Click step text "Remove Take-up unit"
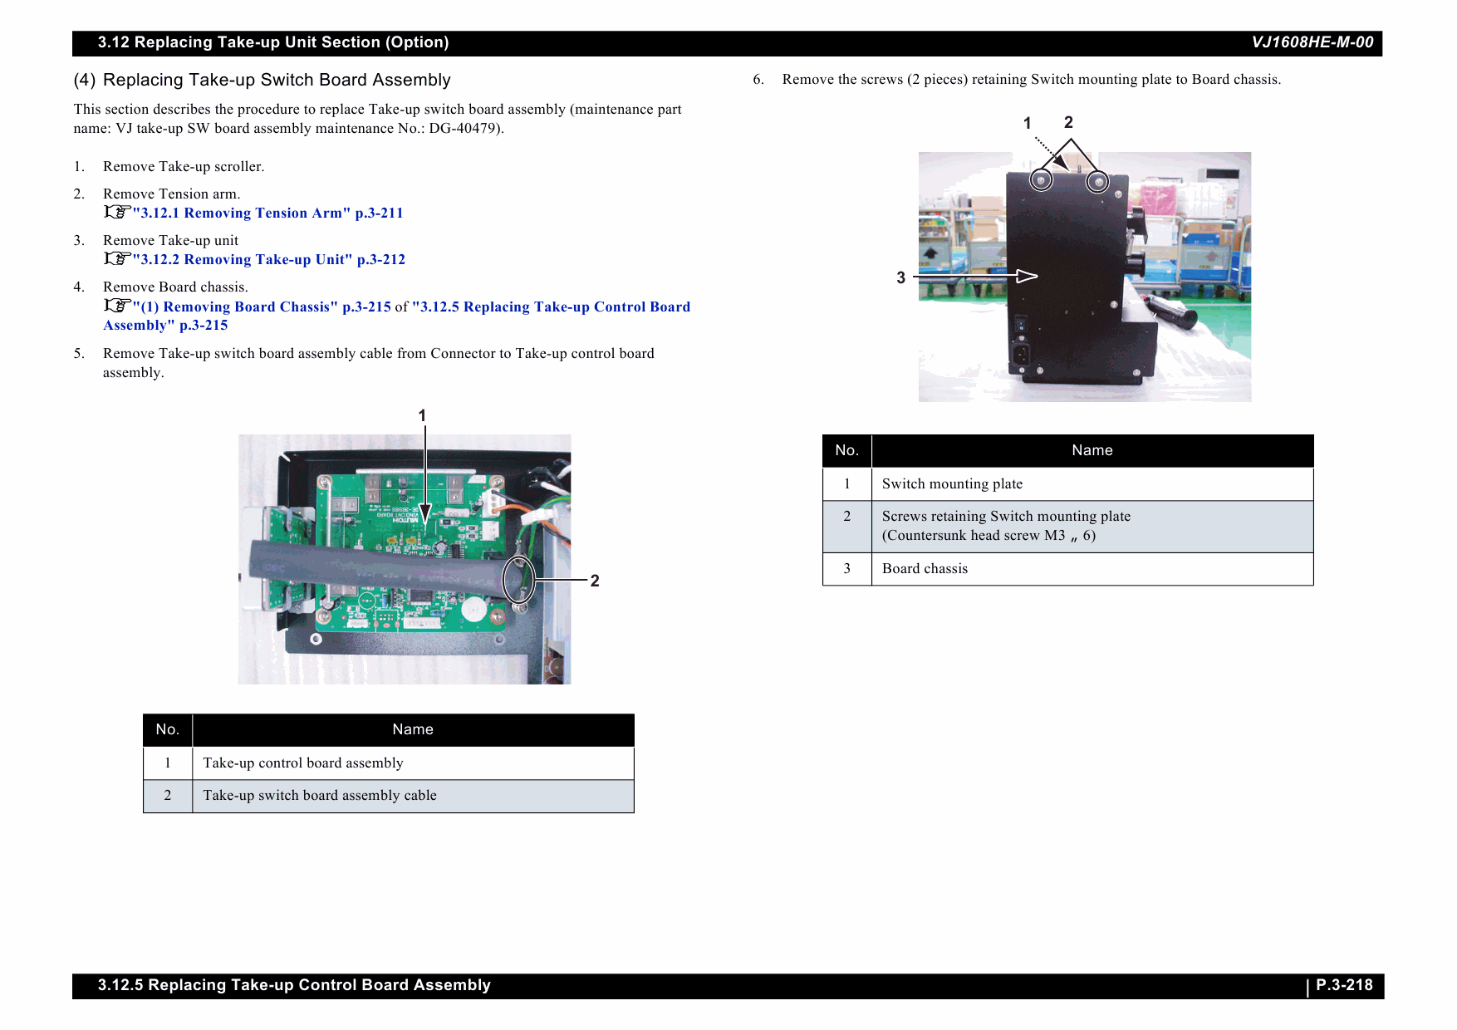This screenshot has width=1457, height=1030. (x=170, y=240)
